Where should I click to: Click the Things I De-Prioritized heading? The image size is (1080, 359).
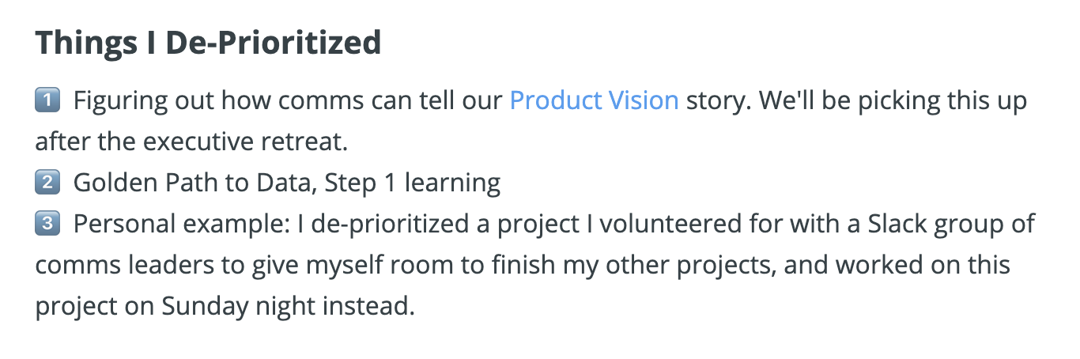pyautogui.click(x=208, y=43)
